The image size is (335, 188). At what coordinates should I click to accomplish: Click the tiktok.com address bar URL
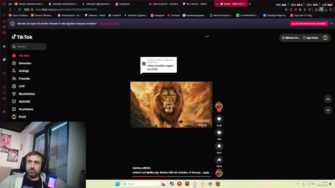(x=66, y=10)
